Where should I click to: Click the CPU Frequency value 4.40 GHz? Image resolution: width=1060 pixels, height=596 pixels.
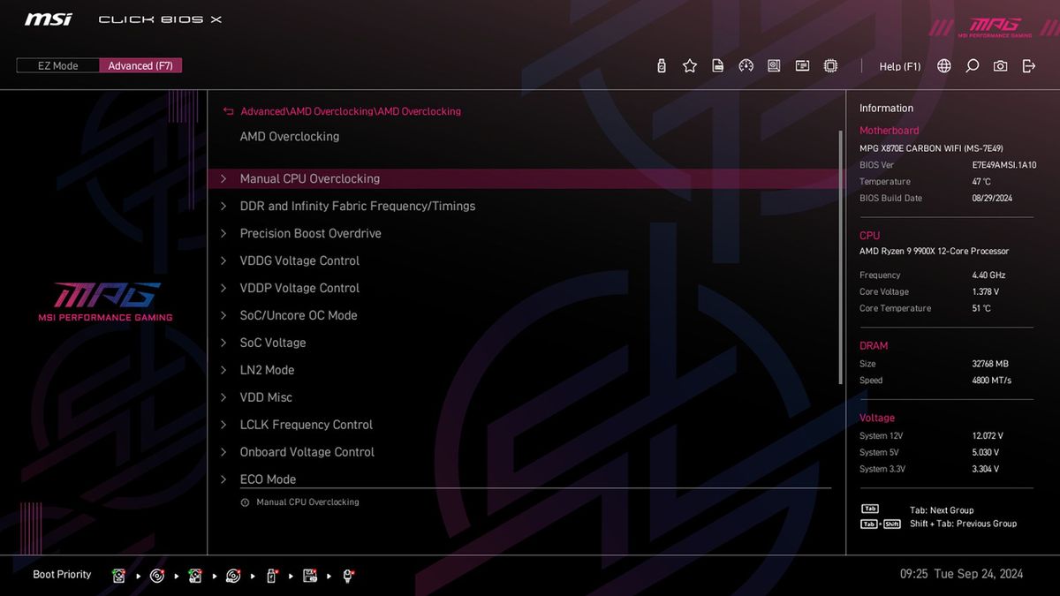point(988,275)
